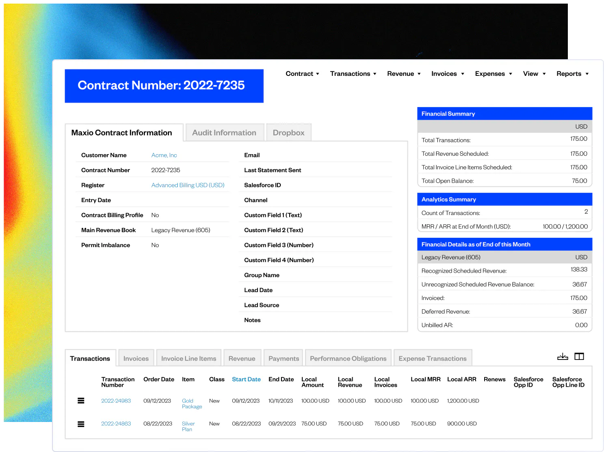Click the Order Date column header
The width and height of the screenshot is (604, 452).
(159, 379)
